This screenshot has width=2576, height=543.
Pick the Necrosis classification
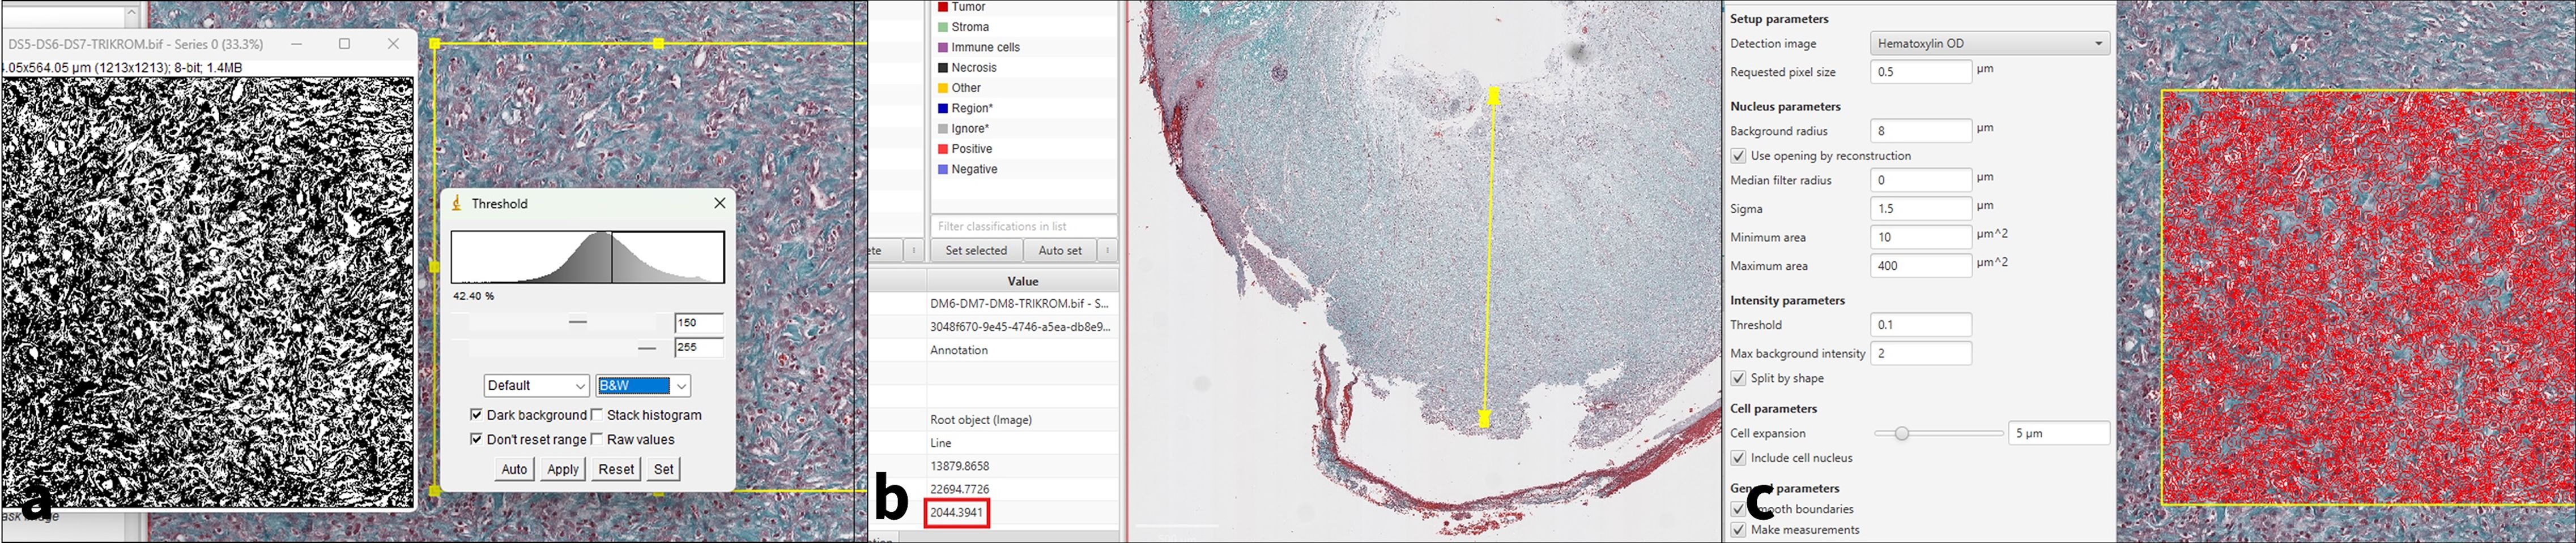pos(973,68)
